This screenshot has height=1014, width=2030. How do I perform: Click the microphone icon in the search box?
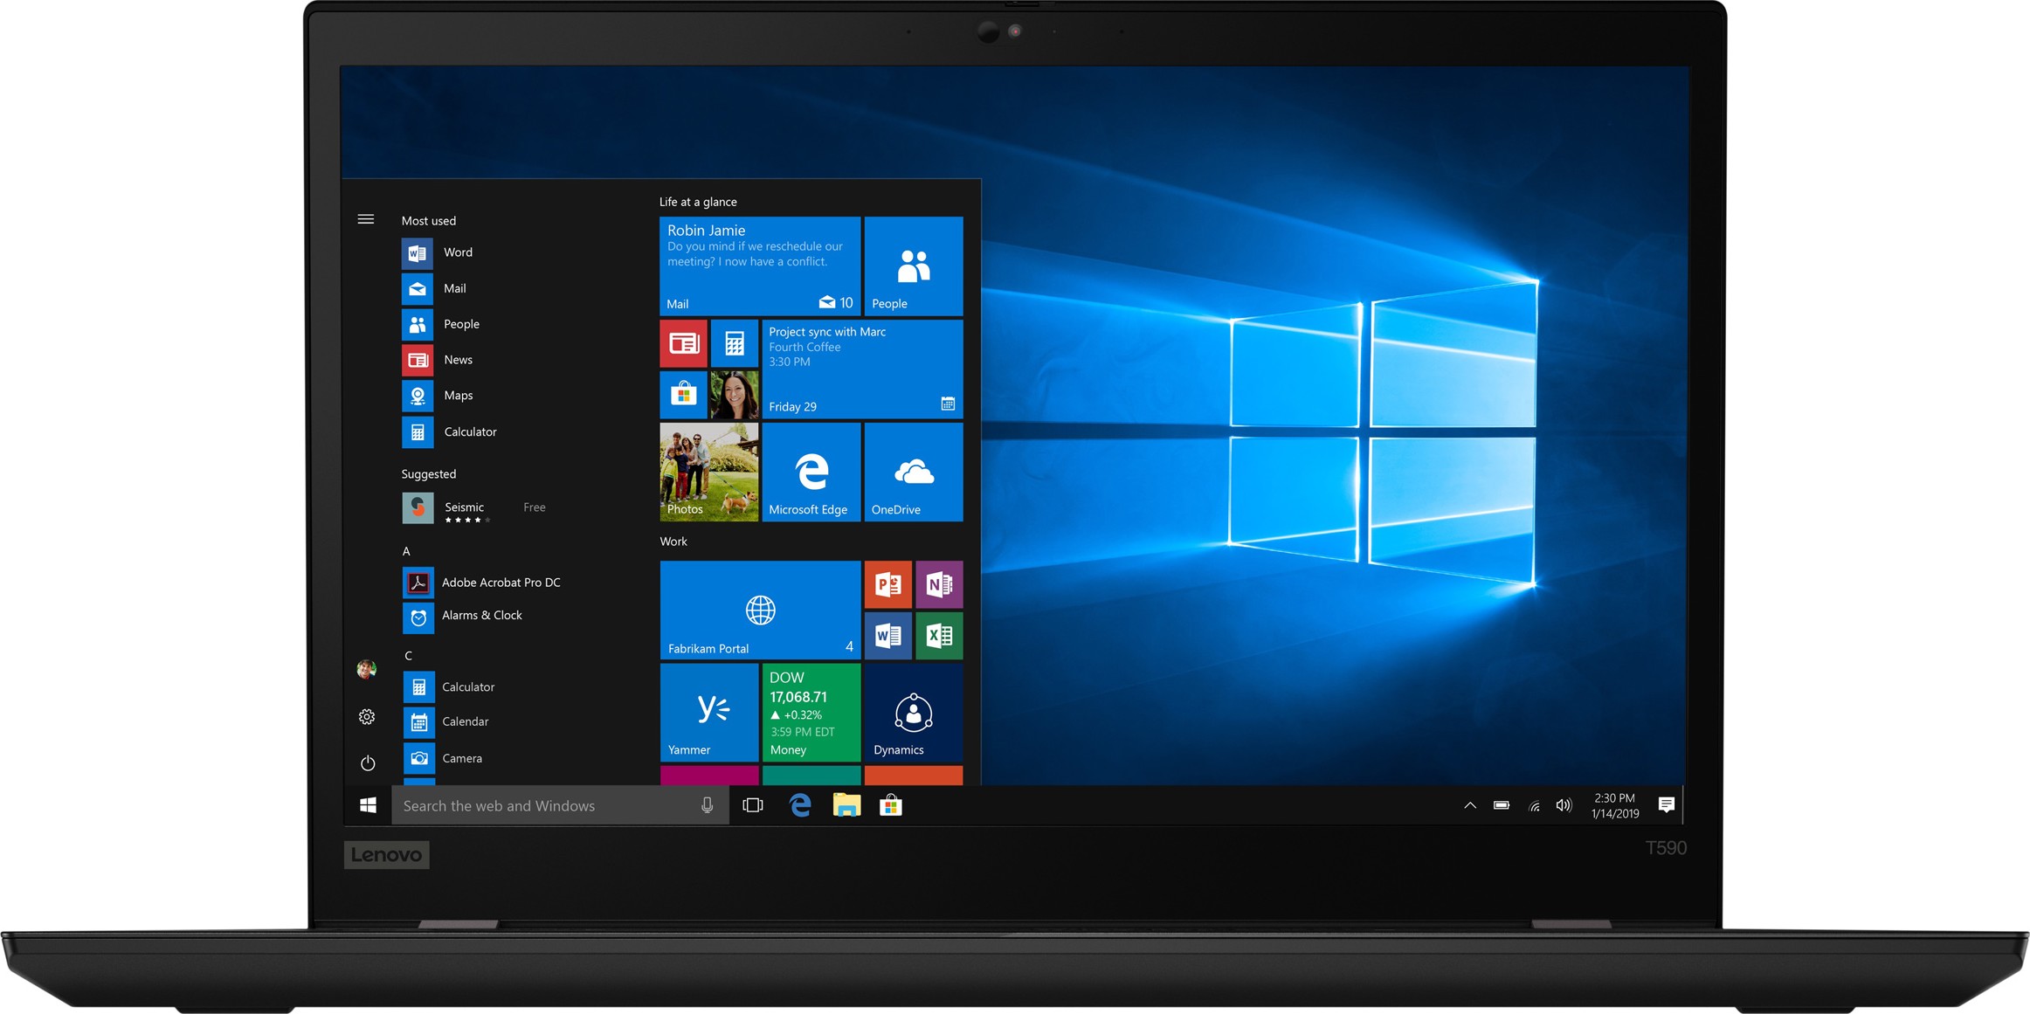(x=707, y=805)
